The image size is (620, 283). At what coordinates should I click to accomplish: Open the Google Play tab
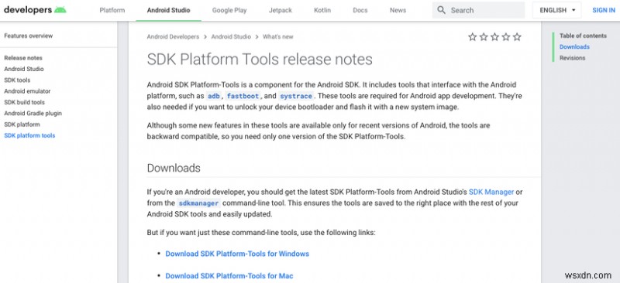[x=229, y=10]
